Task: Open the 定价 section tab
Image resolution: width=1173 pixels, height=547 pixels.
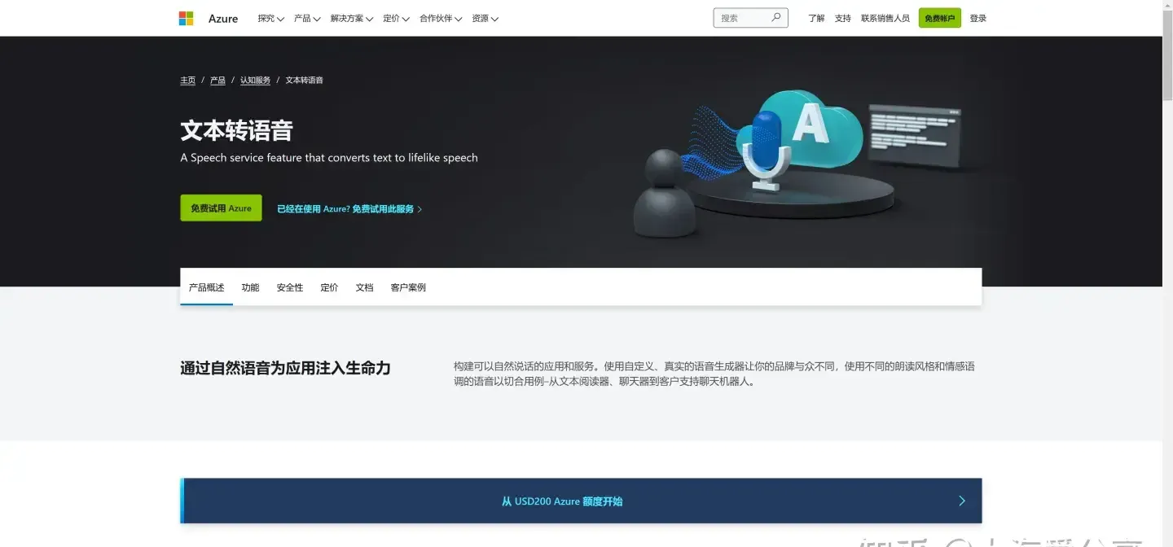Action: (329, 287)
